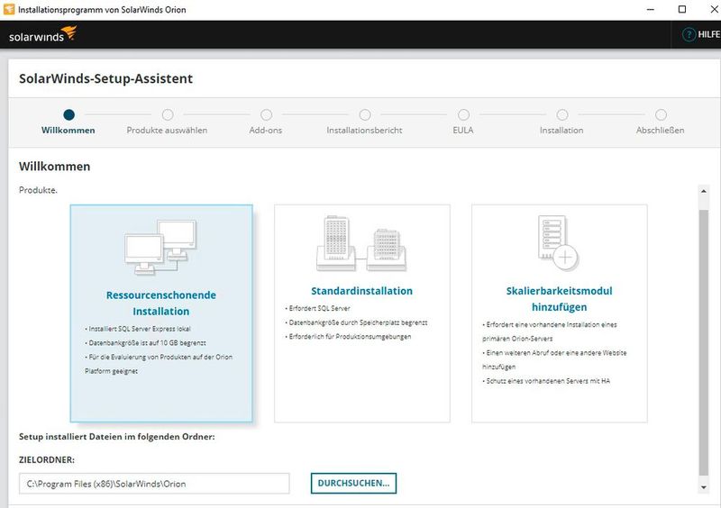
Task: Select the Produkte auswählen step circle
Action: pos(168,114)
